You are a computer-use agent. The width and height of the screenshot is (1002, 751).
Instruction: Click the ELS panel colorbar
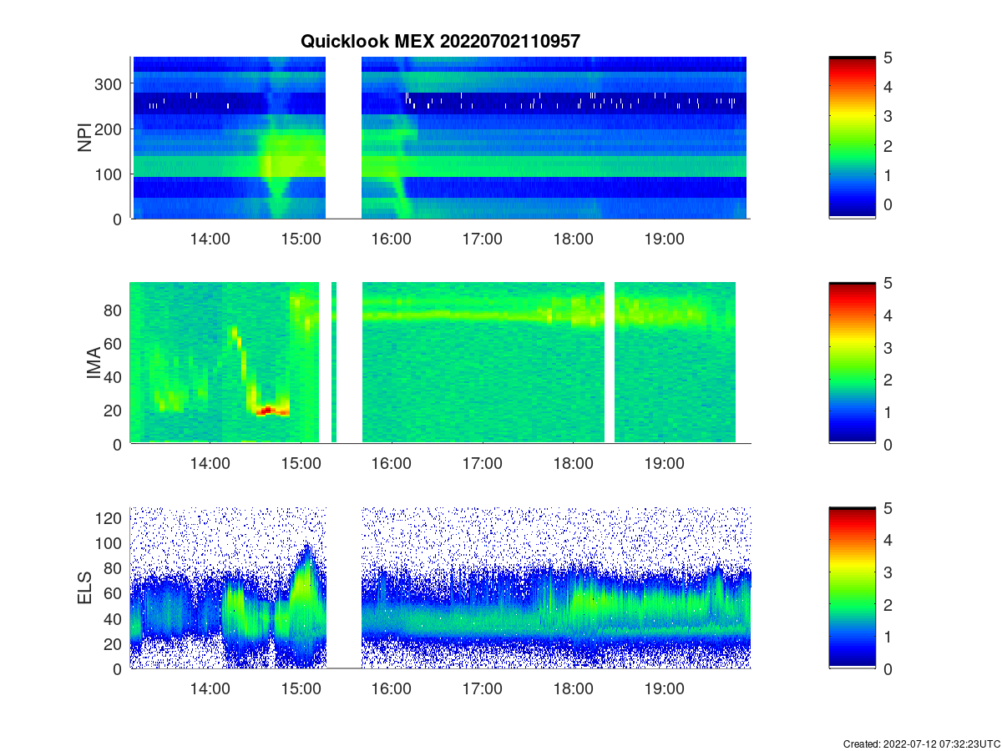click(852, 588)
